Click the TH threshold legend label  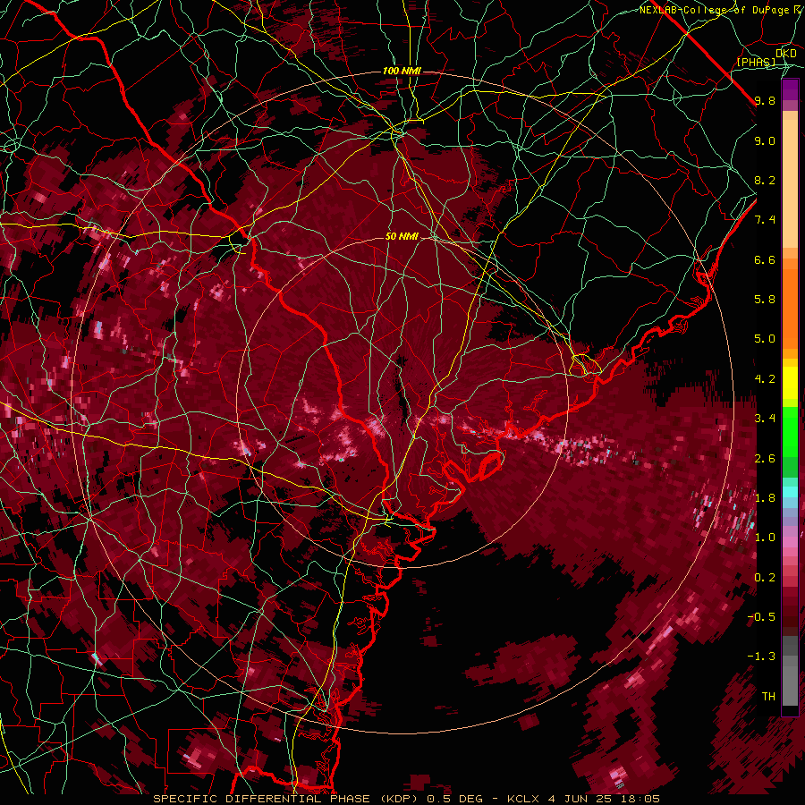tap(768, 697)
